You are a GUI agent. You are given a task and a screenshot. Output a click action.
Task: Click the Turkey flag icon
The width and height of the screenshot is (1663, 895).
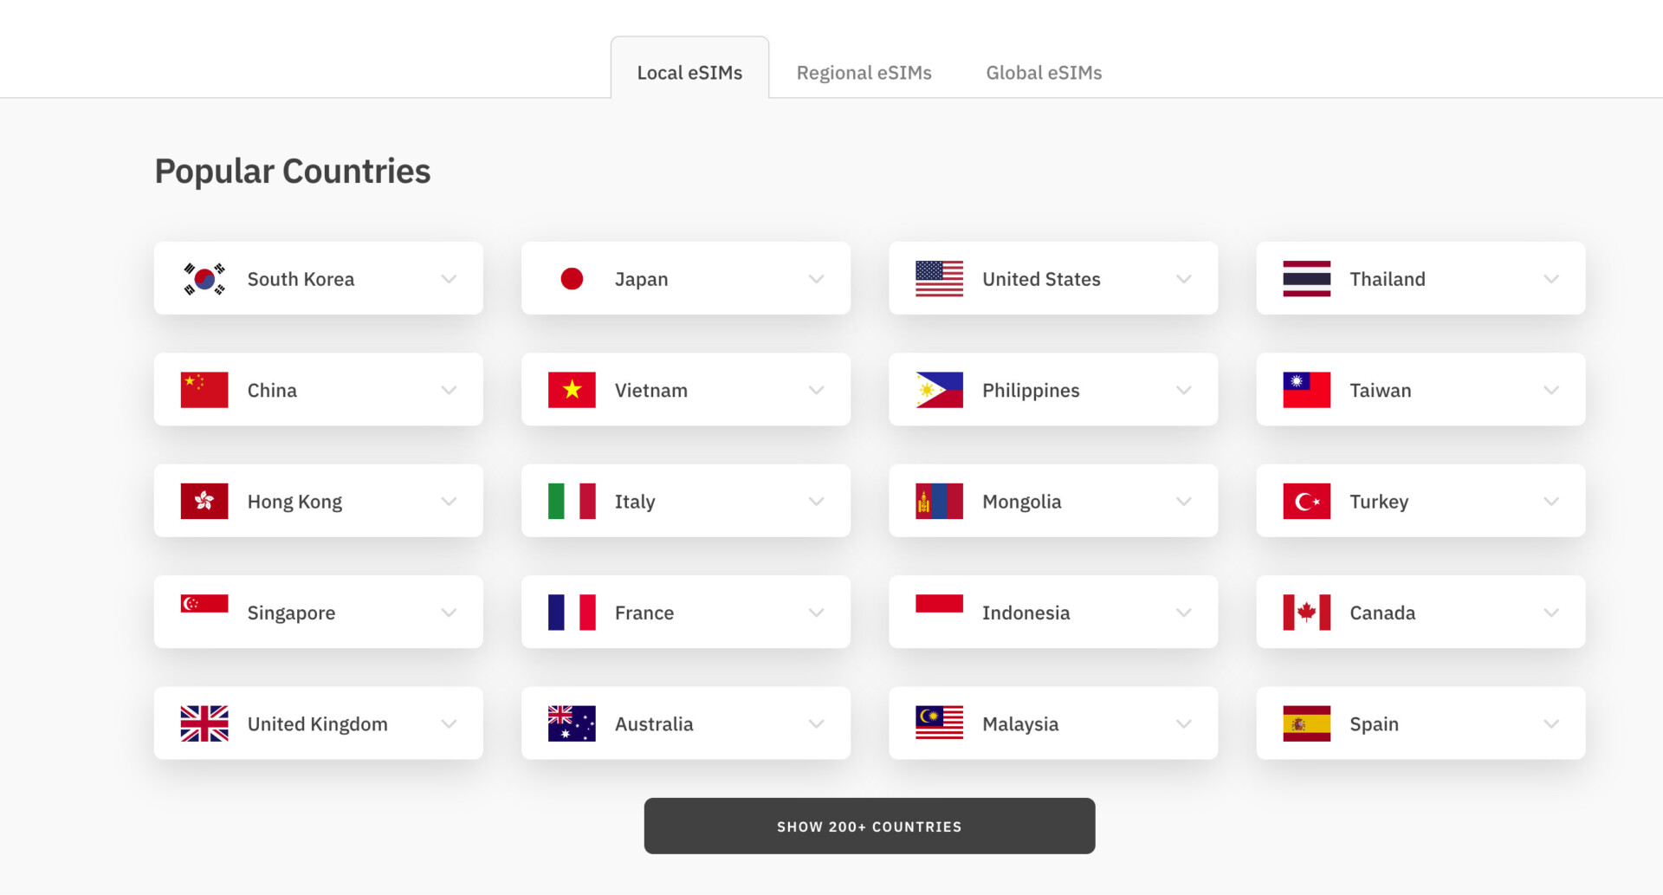point(1306,501)
